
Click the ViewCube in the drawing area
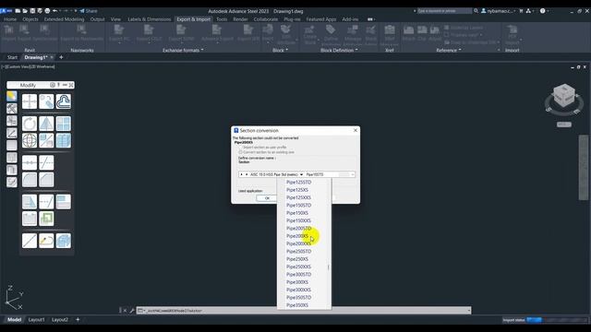pyautogui.click(x=564, y=96)
